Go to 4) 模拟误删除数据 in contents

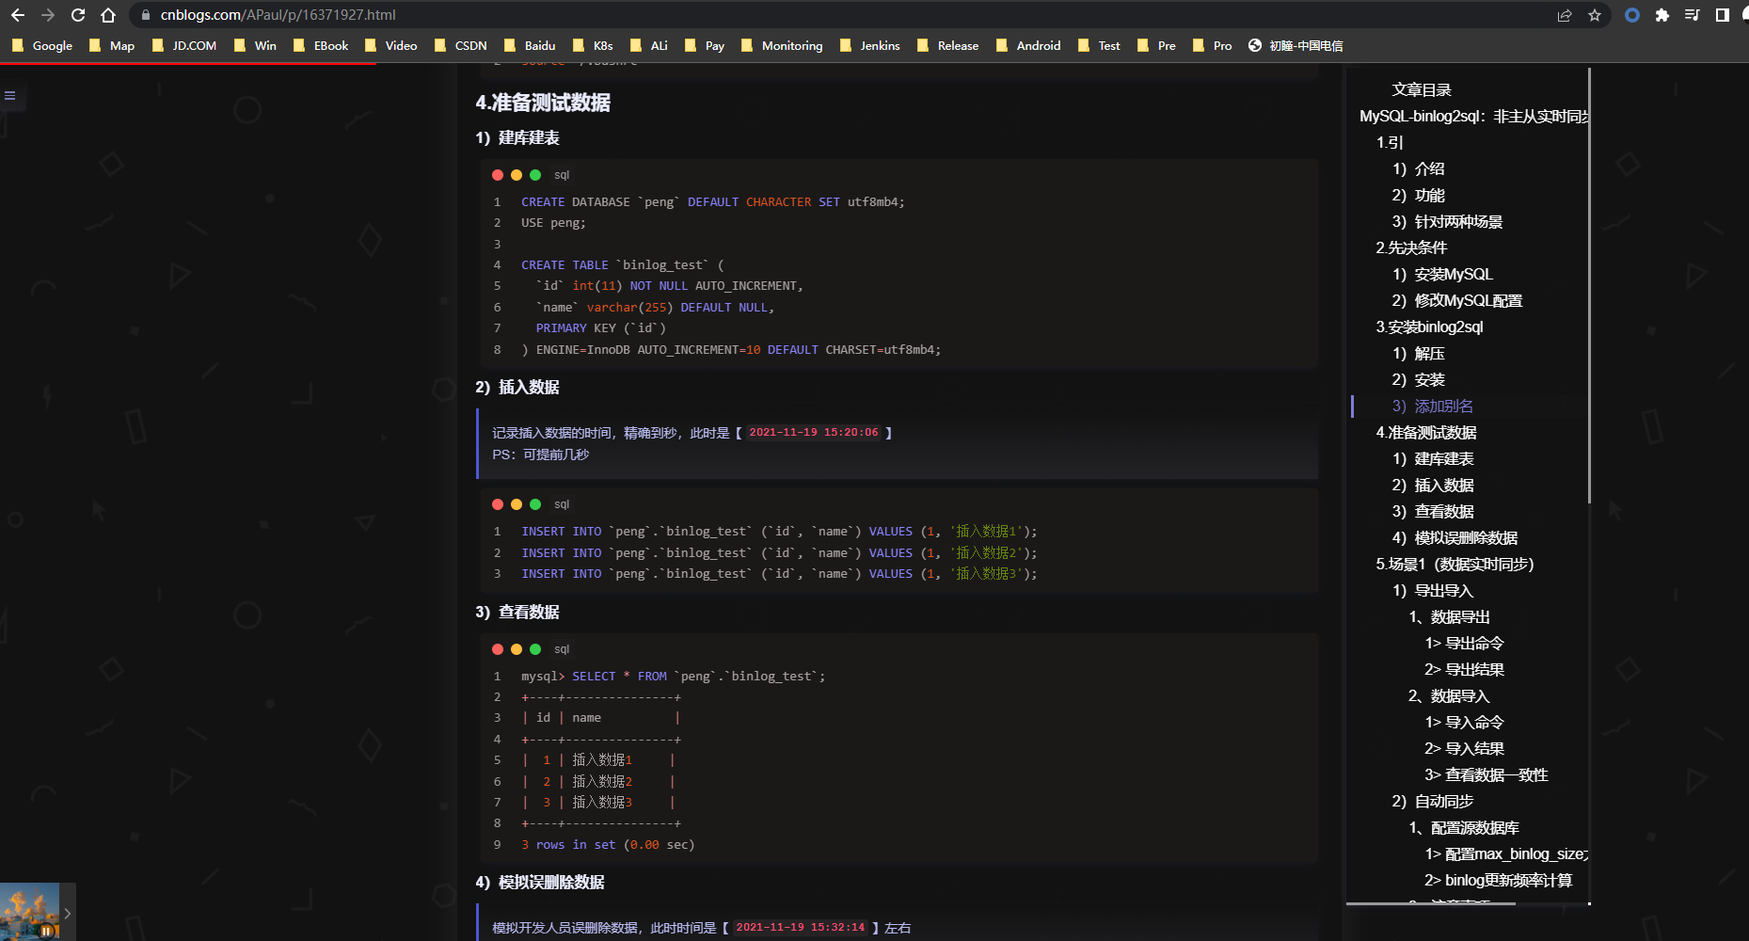[x=1455, y=537]
